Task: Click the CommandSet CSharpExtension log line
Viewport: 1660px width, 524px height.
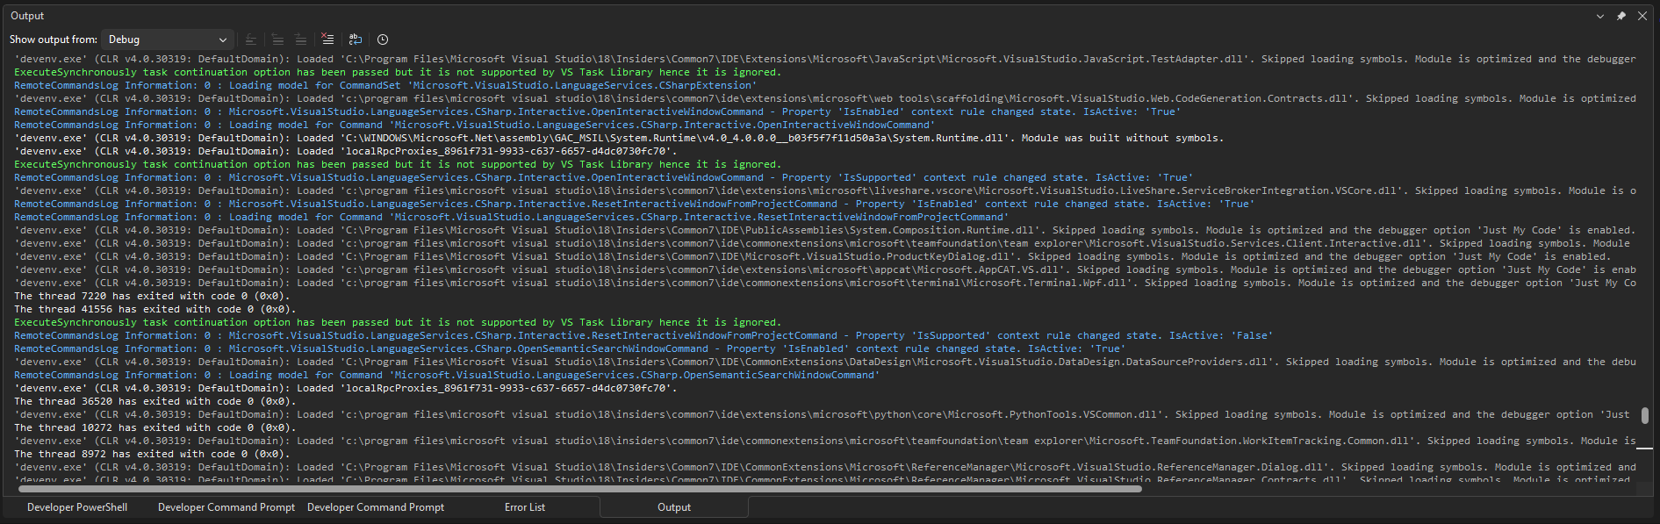Action: [x=385, y=85]
